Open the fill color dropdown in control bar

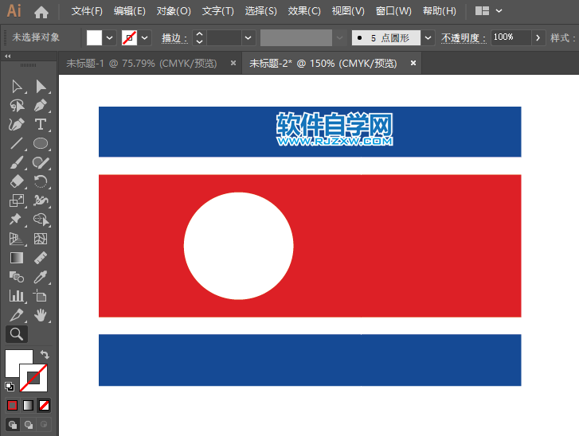click(110, 37)
